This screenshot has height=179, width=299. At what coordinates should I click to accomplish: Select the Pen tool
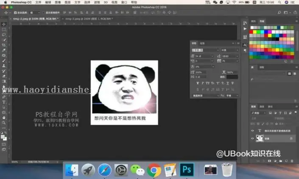click(x=4, y=97)
